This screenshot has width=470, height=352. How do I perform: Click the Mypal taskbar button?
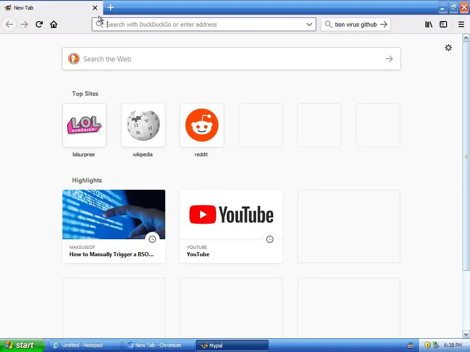(x=232, y=345)
